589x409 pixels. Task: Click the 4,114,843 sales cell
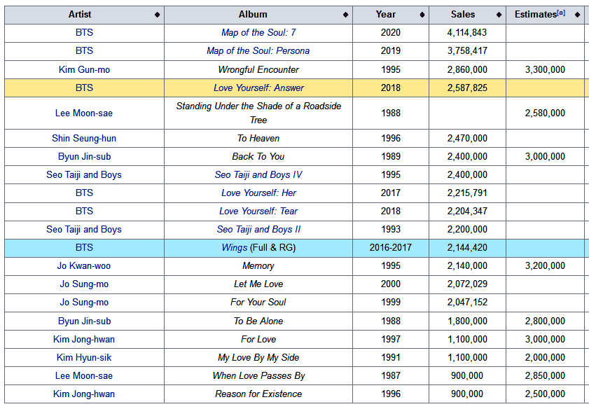tap(466, 33)
